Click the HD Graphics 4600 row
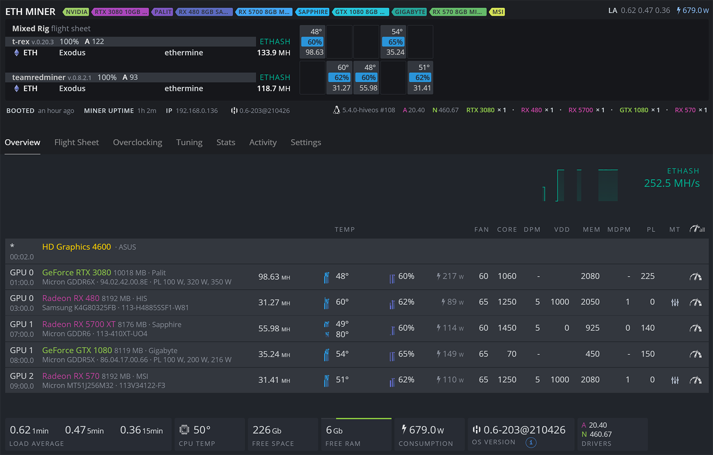Image resolution: width=713 pixels, height=455 pixels. (357, 251)
